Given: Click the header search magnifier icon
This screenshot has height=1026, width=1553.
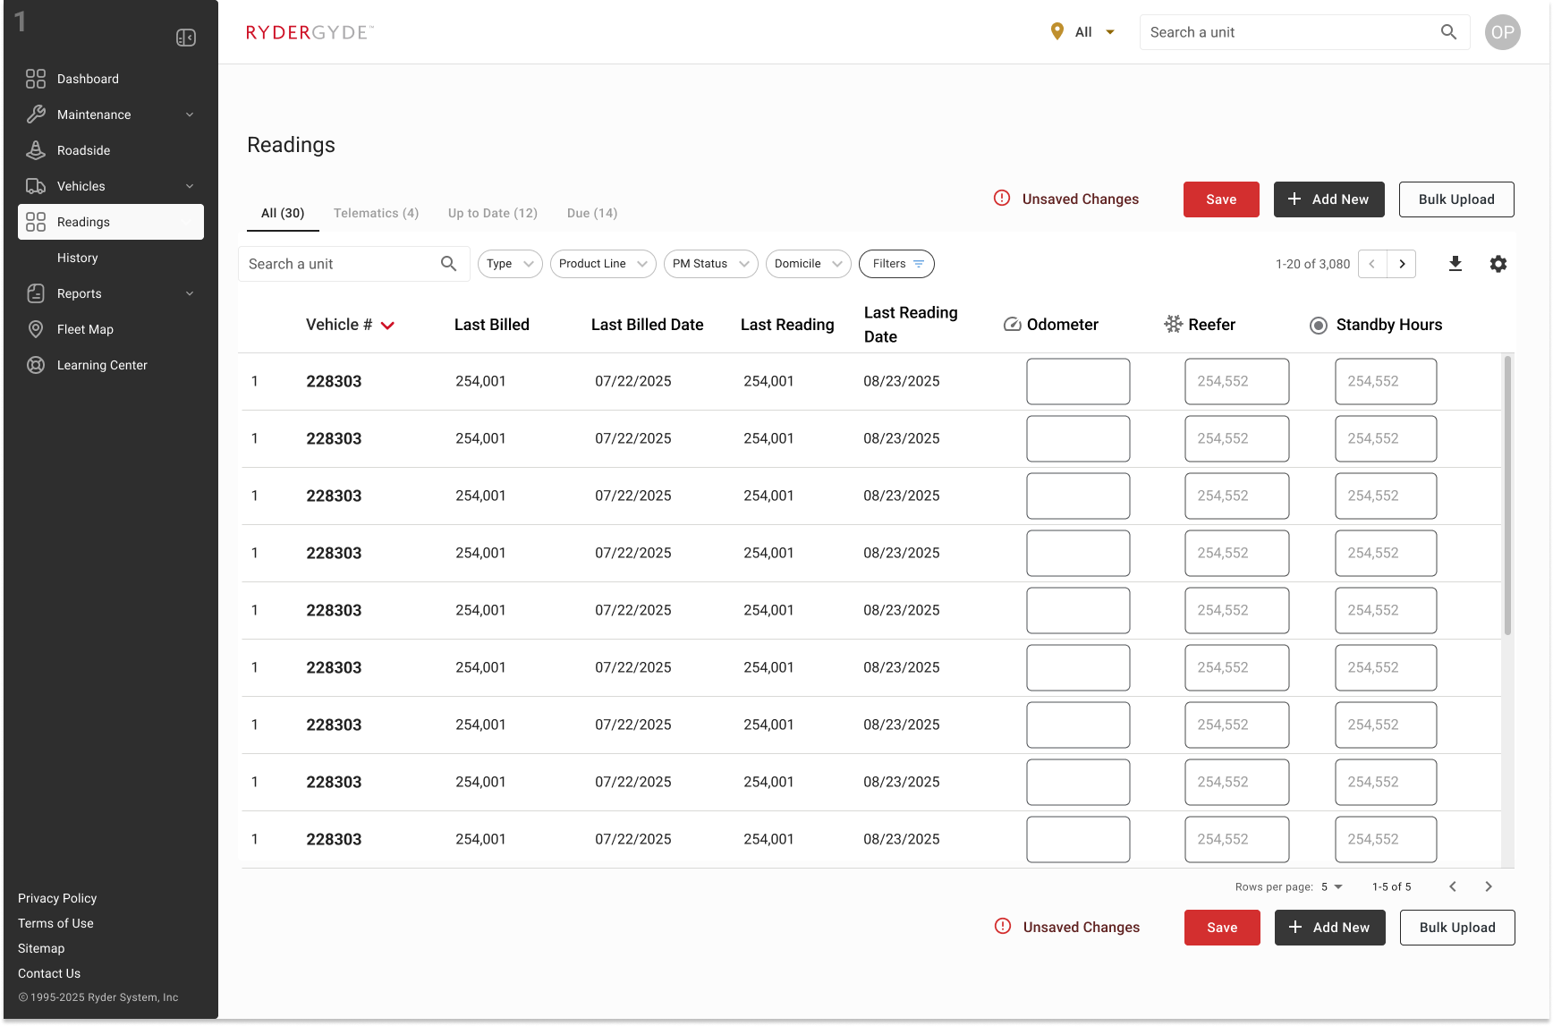Looking at the screenshot, I should click(1449, 32).
